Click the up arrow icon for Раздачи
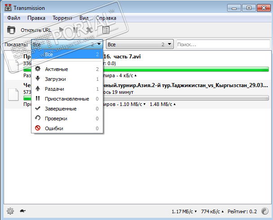This screenshot has height=220, width=273. (x=38, y=88)
